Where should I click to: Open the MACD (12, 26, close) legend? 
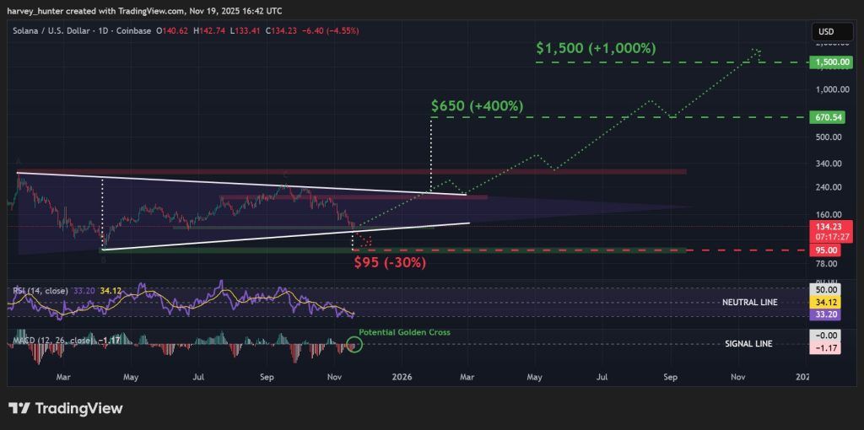pyautogui.click(x=52, y=341)
